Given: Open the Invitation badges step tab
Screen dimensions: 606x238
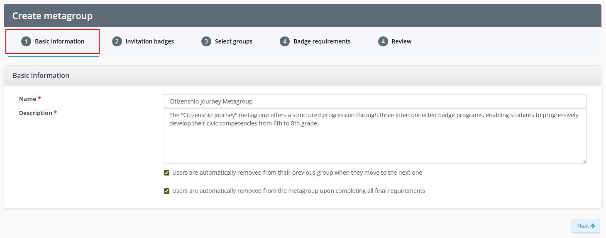Looking at the screenshot, I should click(149, 41).
